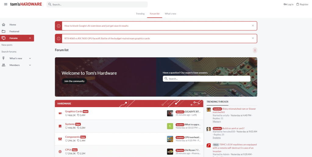Select the Forum list tab
Screen dimensions: 312x157
154,14
